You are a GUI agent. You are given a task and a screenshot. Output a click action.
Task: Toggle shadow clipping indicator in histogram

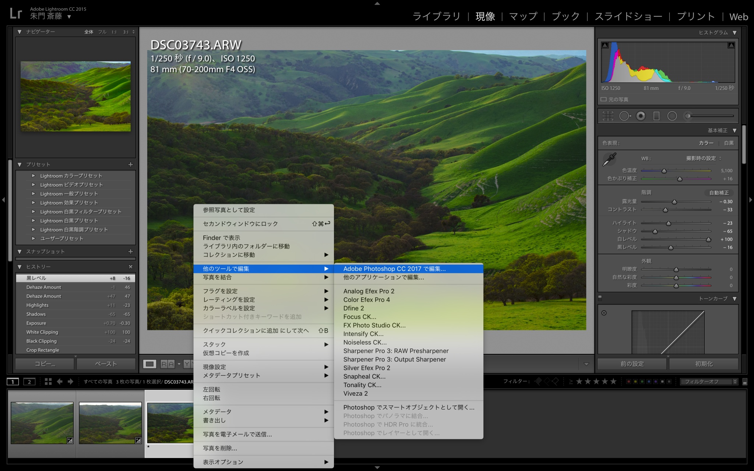(605, 45)
